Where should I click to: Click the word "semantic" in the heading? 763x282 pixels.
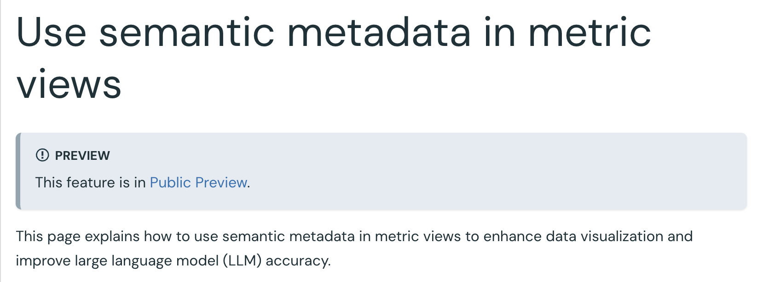coord(187,32)
